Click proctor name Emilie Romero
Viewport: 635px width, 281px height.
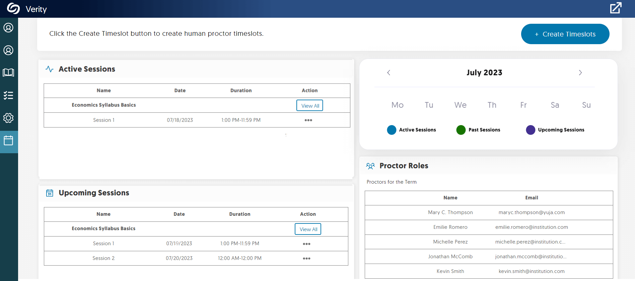[x=450, y=227]
